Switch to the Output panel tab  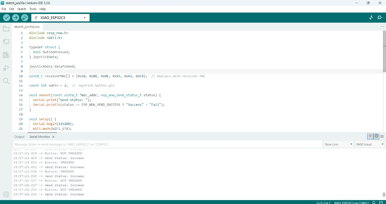tap(19, 137)
